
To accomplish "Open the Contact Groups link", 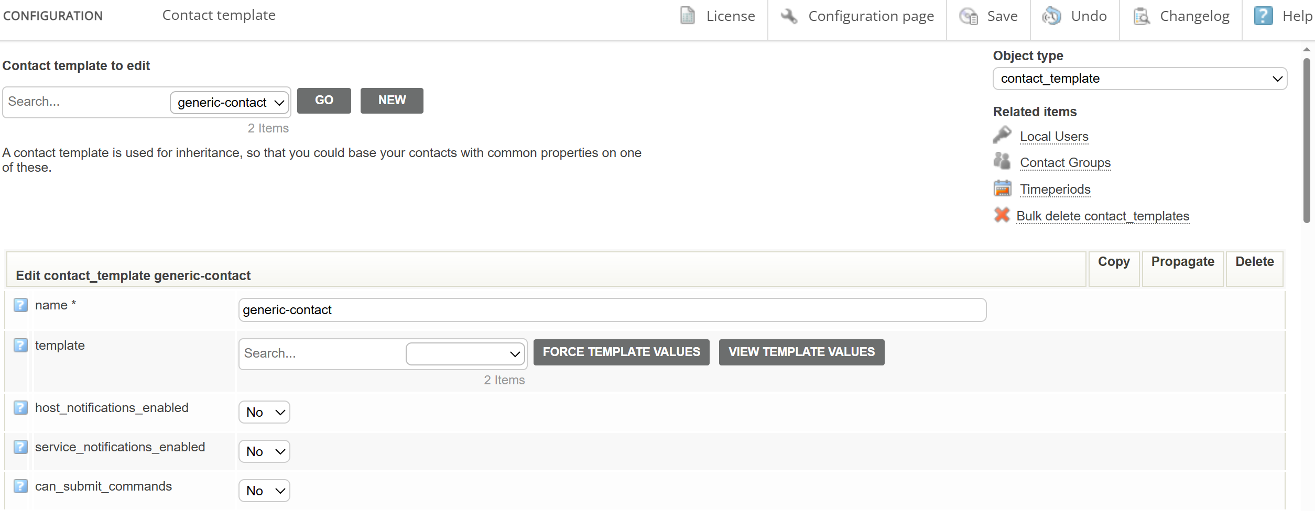I will pos(1065,163).
